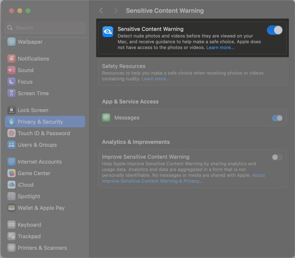Image resolution: width=295 pixels, height=258 pixels.
Task: Go back with the left chevron
Action: pos(101,11)
